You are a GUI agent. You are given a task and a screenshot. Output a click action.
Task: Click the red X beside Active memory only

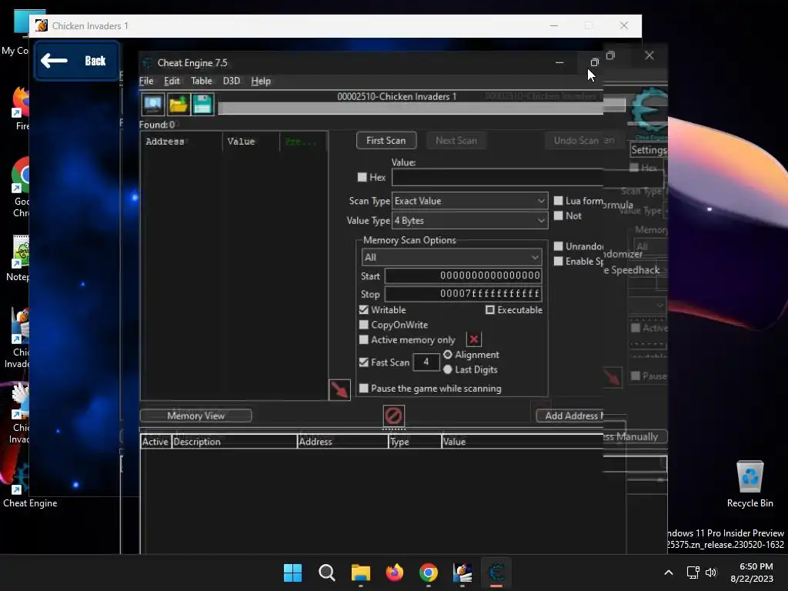click(473, 339)
